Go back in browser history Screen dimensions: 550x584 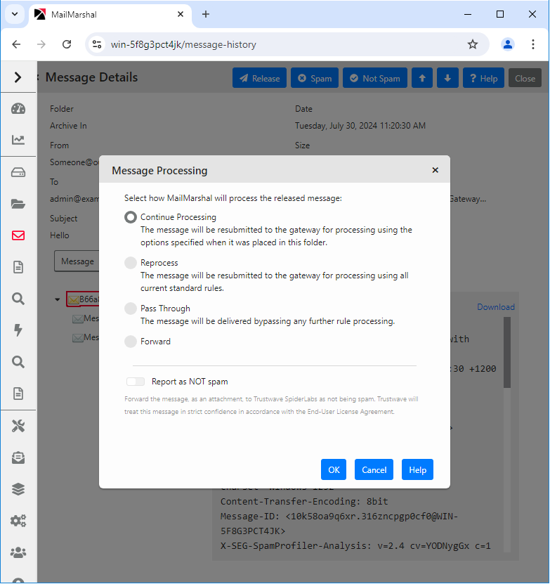tap(16, 44)
